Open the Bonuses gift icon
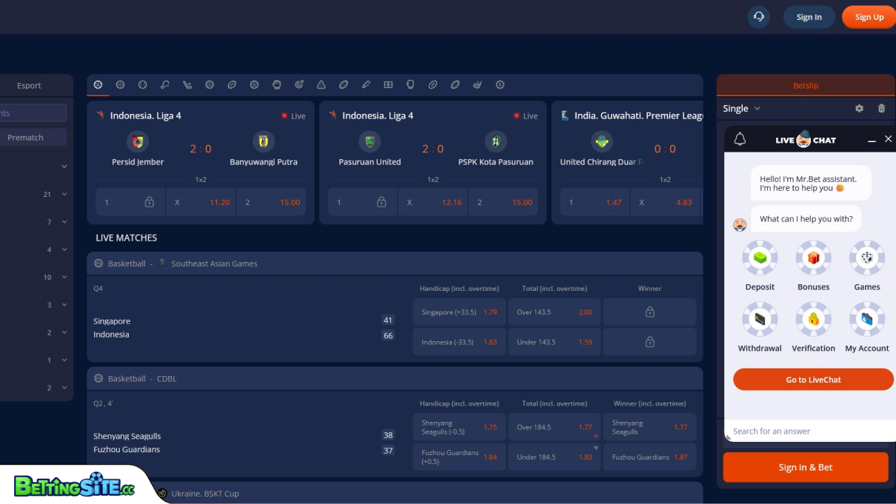The width and height of the screenshot is (896, 504). (813, 258)
